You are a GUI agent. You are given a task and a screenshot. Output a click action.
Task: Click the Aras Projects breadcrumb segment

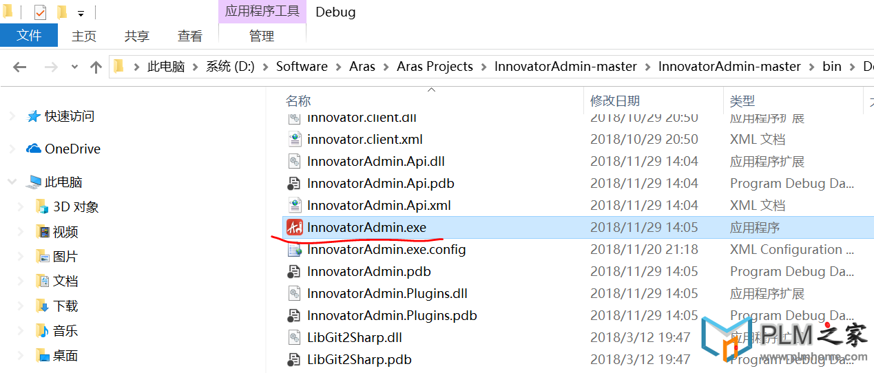tap(435, 67)
